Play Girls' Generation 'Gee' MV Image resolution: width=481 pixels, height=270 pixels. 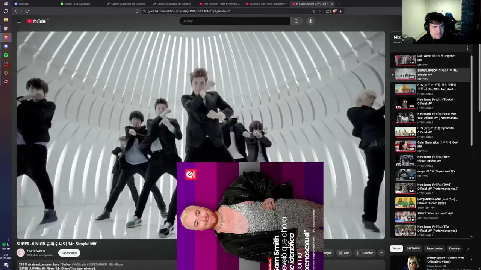(431, 146)
